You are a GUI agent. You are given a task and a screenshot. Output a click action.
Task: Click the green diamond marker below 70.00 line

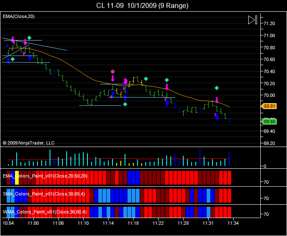tap(125, 104)
